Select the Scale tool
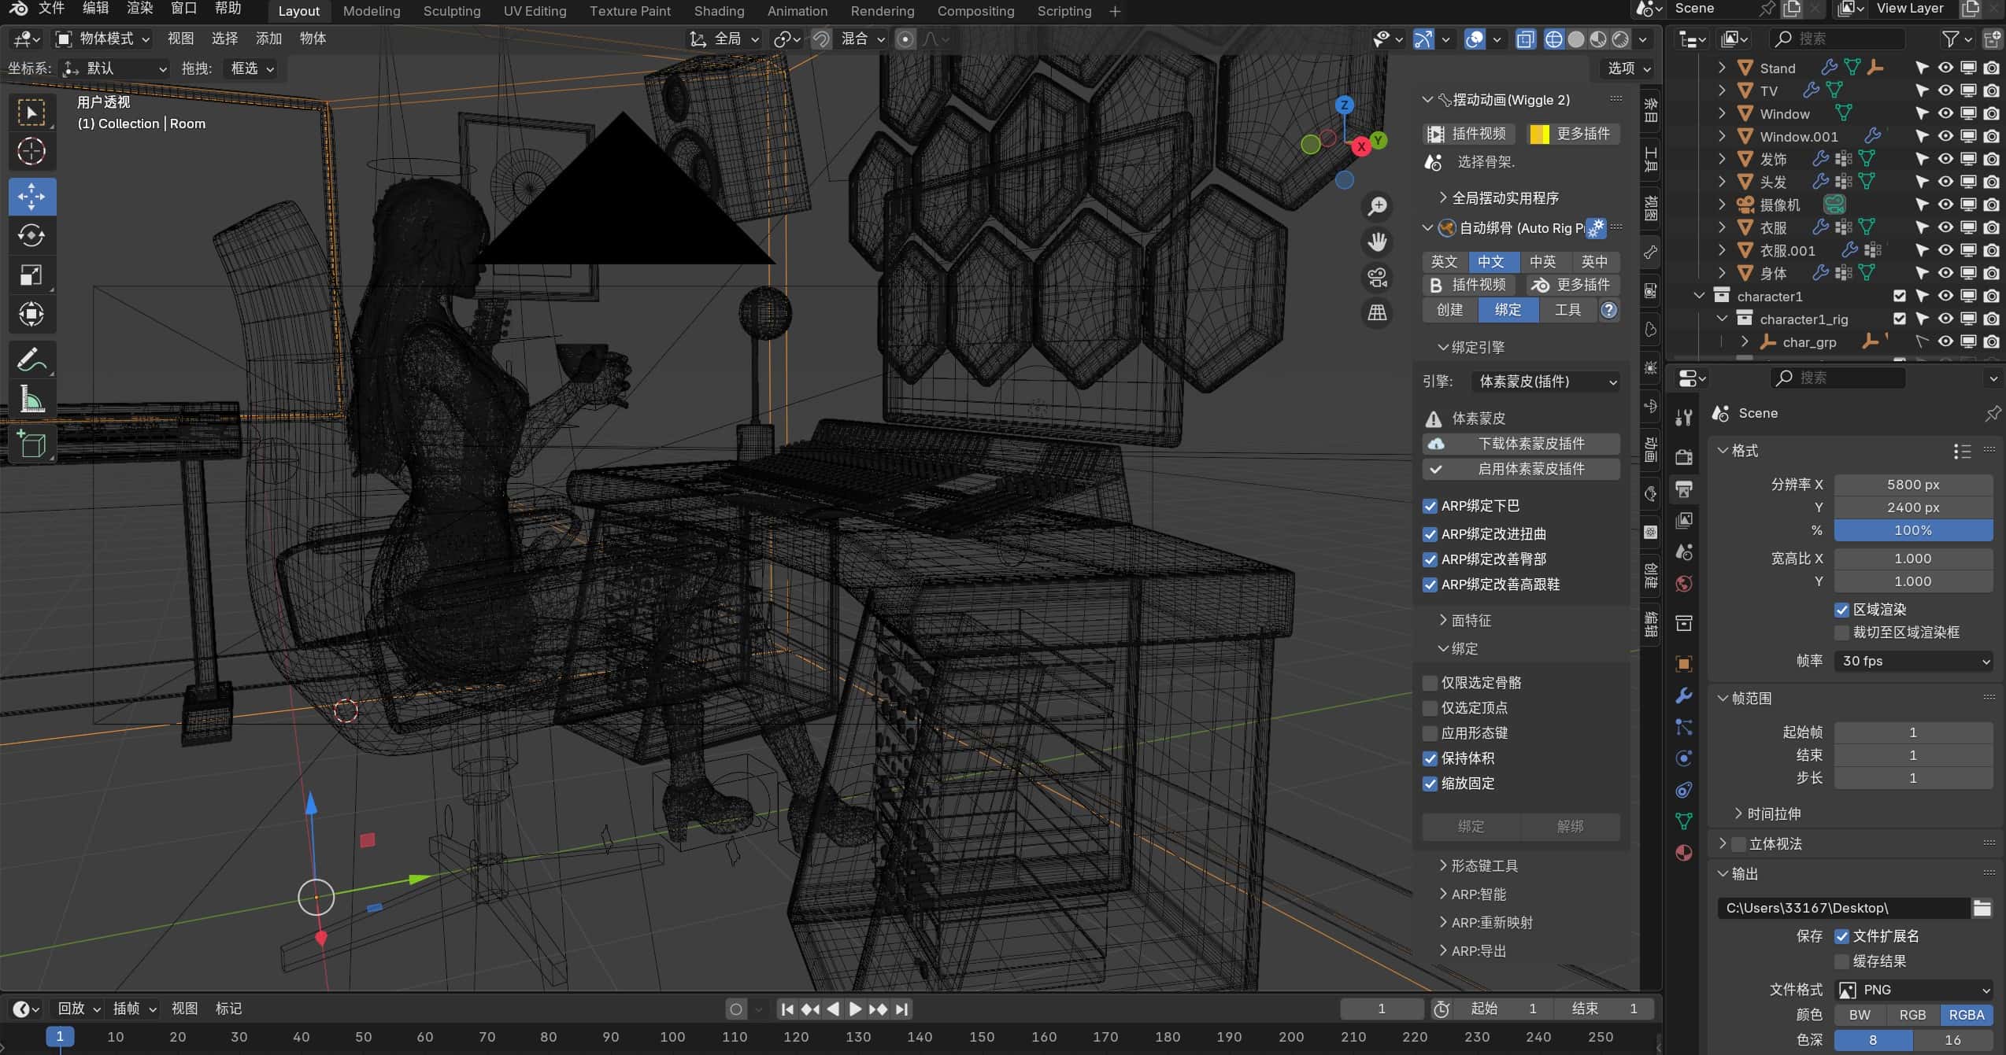Image resolution: width=2006 pixels, height=1055 pixels. [x=31, y=275]
